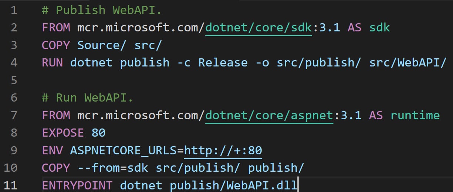Click the FROM keyword on line 2
Screen dimensions: 453x192
click(x=56, y=28)
